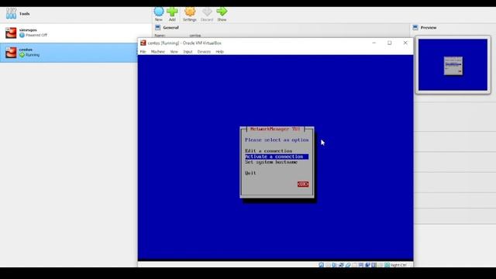Click the recording status bar icon

tap(367, 265)
